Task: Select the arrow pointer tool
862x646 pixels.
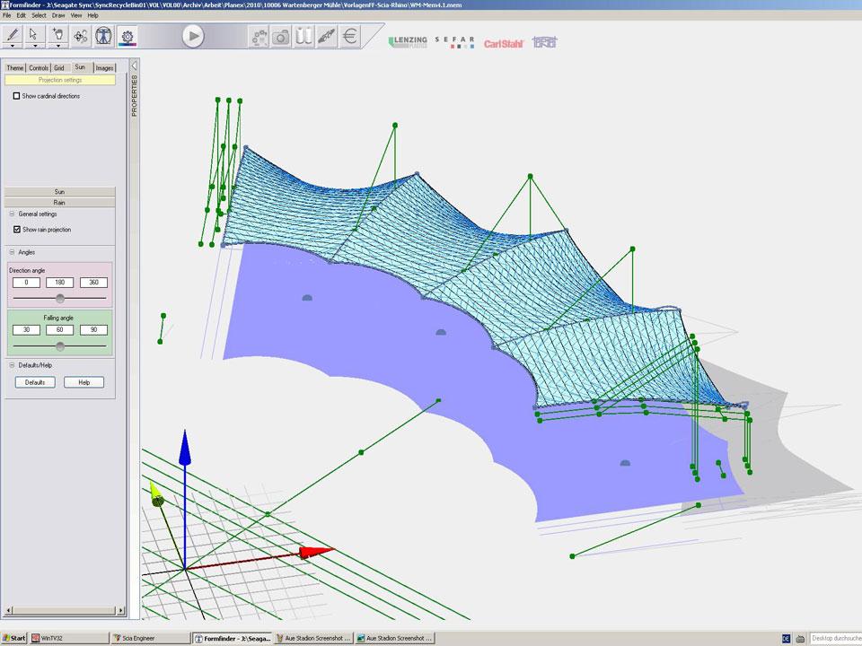Action: [35, 35]
